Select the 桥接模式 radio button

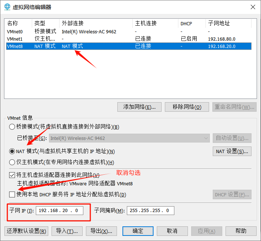click(x=12, y=127)
